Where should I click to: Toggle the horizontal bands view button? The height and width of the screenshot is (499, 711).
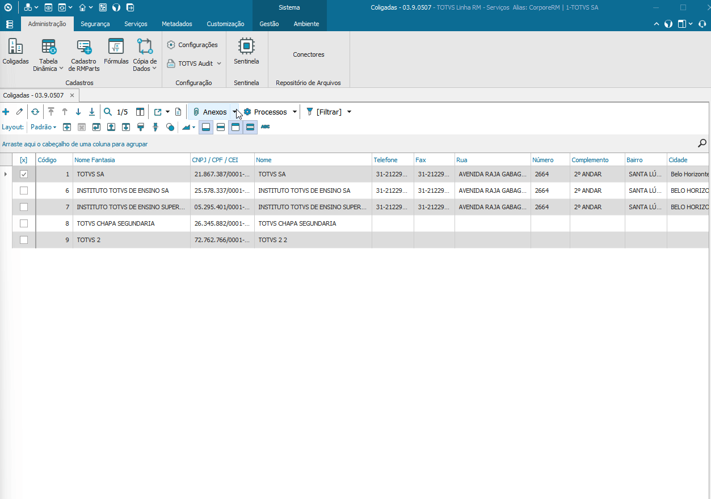[x=250, y=127]
